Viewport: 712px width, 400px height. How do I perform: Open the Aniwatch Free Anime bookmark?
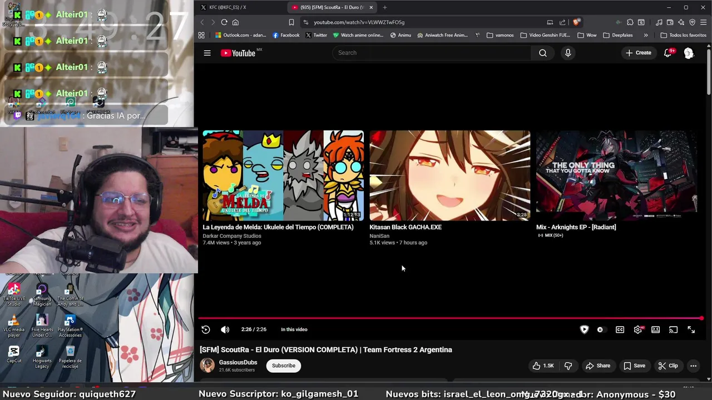coord(443,35)
